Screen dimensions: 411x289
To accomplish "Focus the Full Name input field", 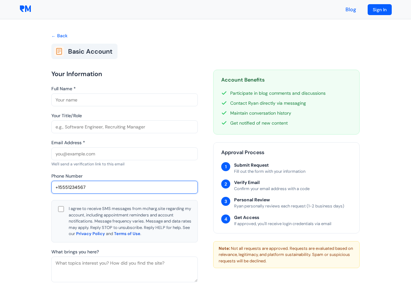I will pyautogui.click(x=125, y=100).
